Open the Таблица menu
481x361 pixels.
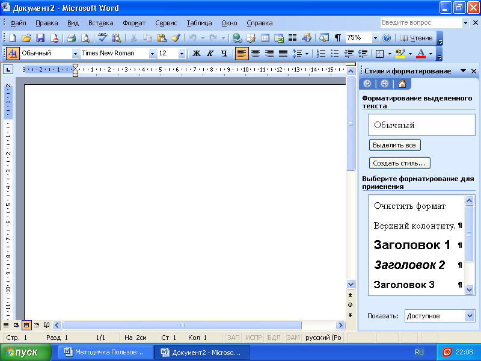199,23
